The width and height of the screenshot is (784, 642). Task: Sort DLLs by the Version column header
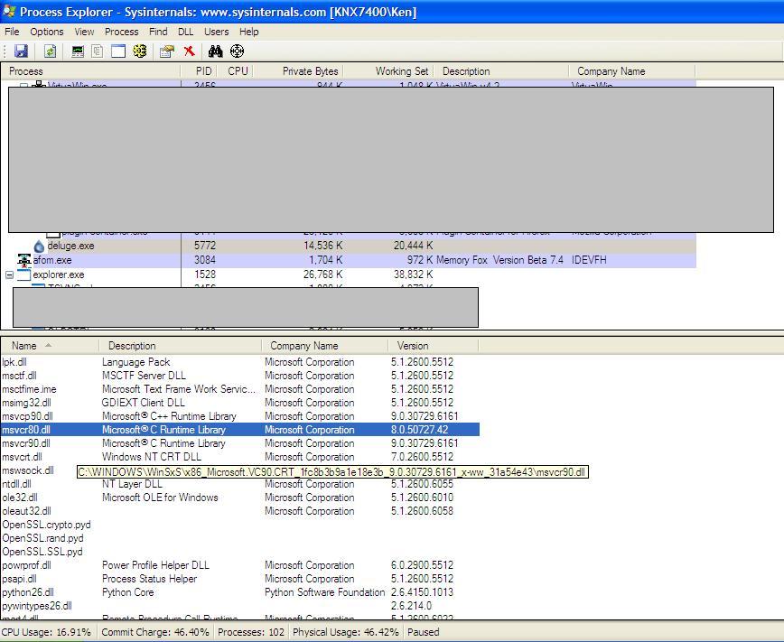click(434, 346)
